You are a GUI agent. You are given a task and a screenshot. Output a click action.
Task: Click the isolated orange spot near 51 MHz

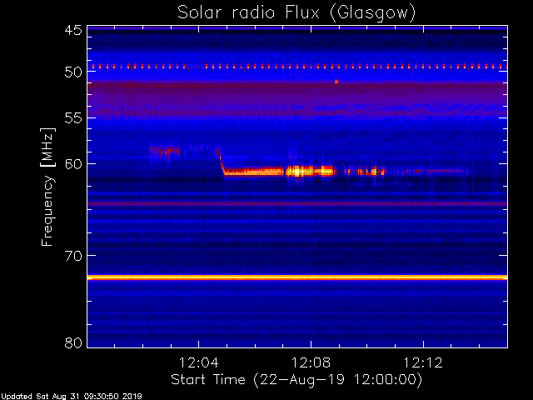point(336,82)
